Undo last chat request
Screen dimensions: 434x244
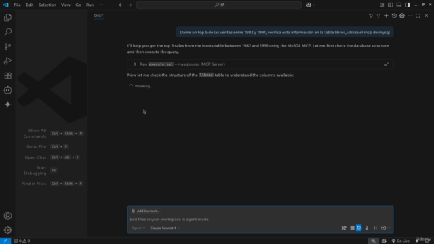tap(371, 16)
